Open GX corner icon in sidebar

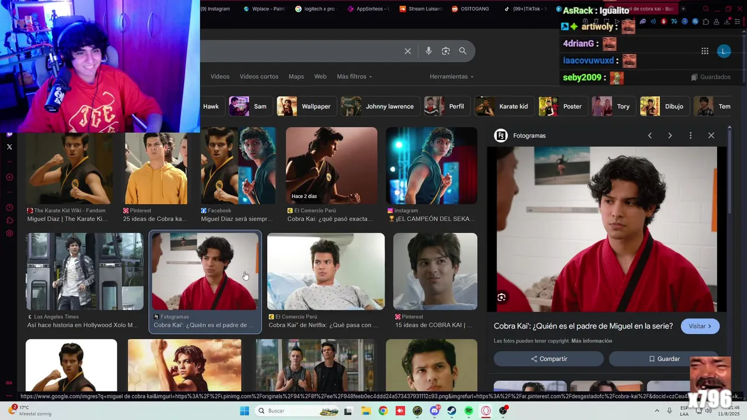[x=9, y=383]
